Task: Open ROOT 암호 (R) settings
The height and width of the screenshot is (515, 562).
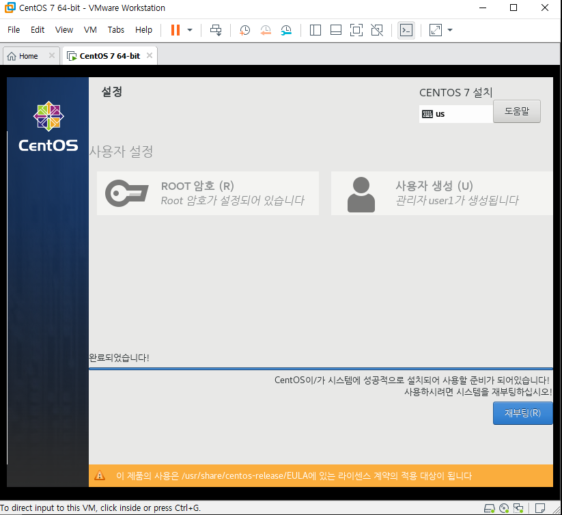Action: tap(208, 193)
